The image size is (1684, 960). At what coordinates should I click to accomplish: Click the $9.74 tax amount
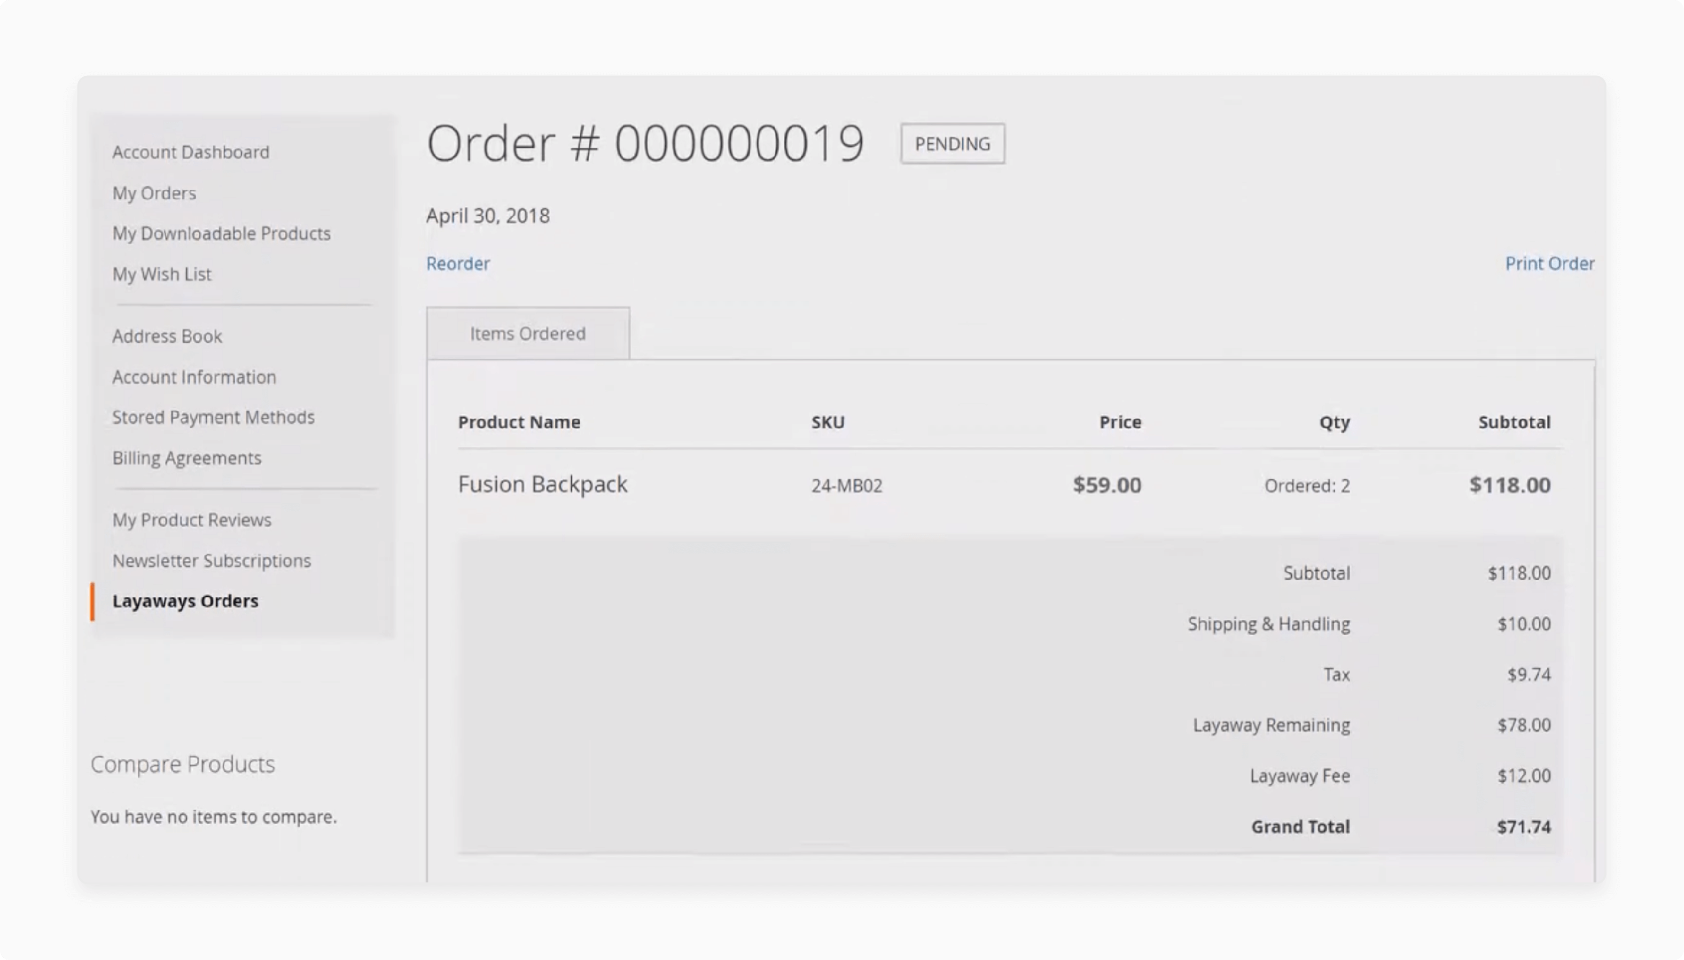pos(1529,674)
